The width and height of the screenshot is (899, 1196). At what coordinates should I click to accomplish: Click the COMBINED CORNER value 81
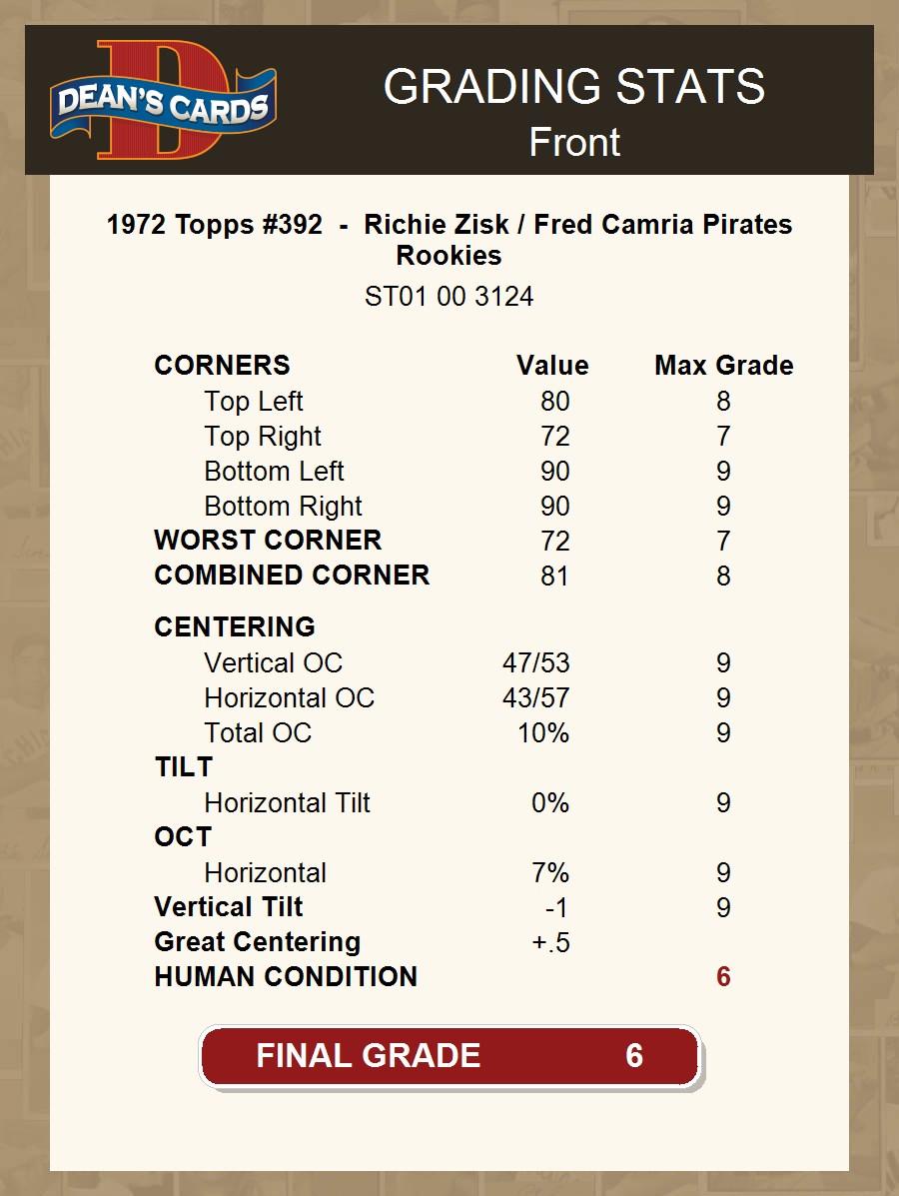pyautogui.click(x=554, y=576)
